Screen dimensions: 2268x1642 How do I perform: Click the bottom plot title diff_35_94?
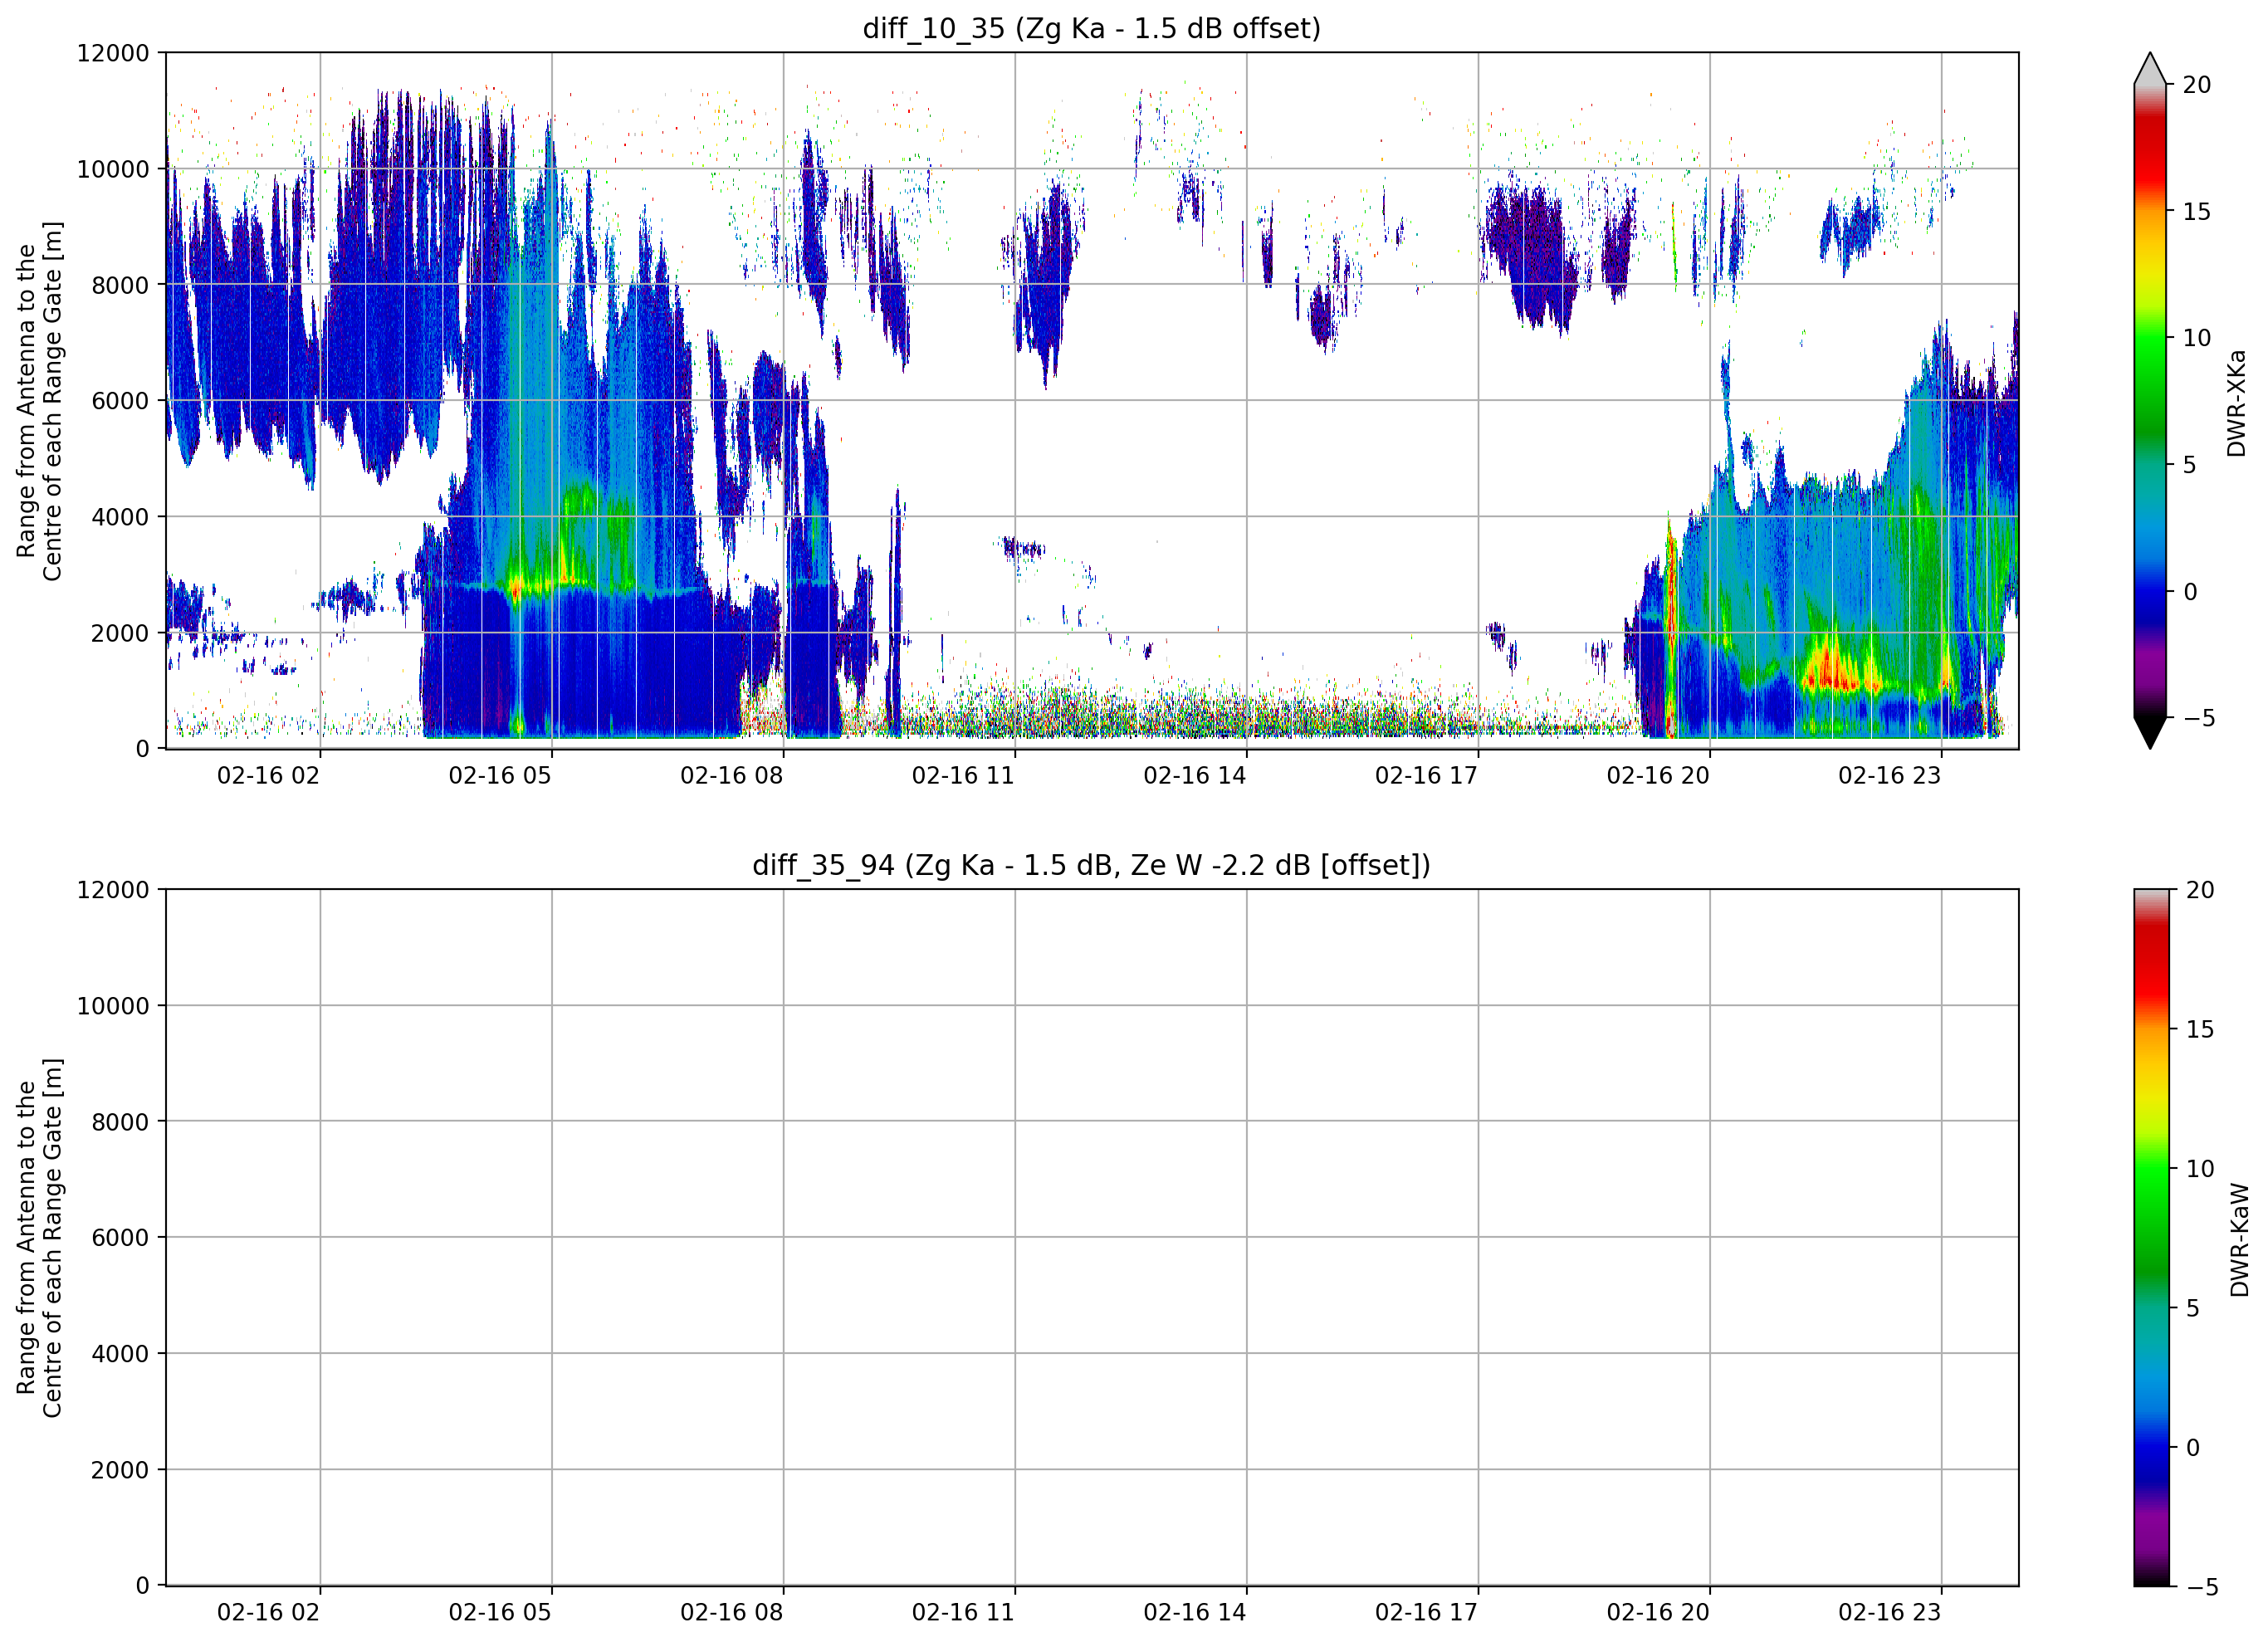pos(1091,865)
